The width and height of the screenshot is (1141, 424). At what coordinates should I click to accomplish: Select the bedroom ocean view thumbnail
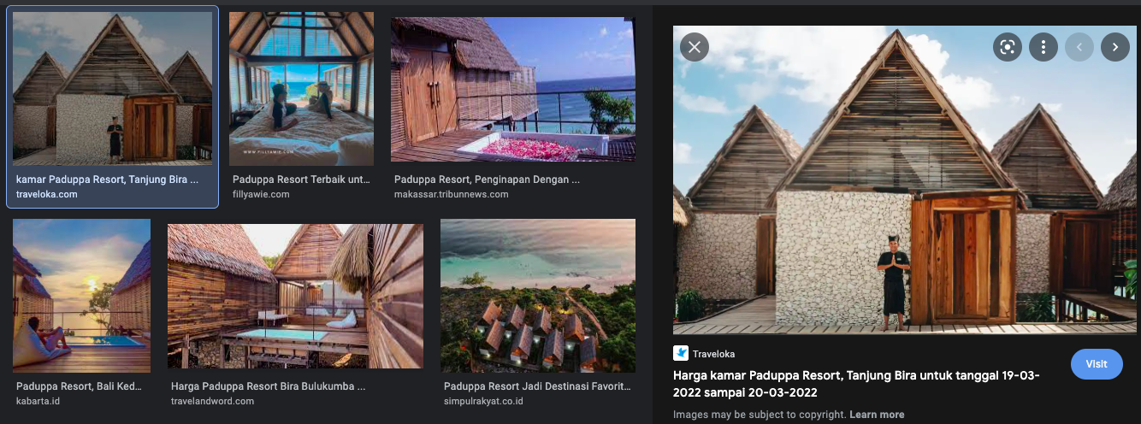pos(301,88)
